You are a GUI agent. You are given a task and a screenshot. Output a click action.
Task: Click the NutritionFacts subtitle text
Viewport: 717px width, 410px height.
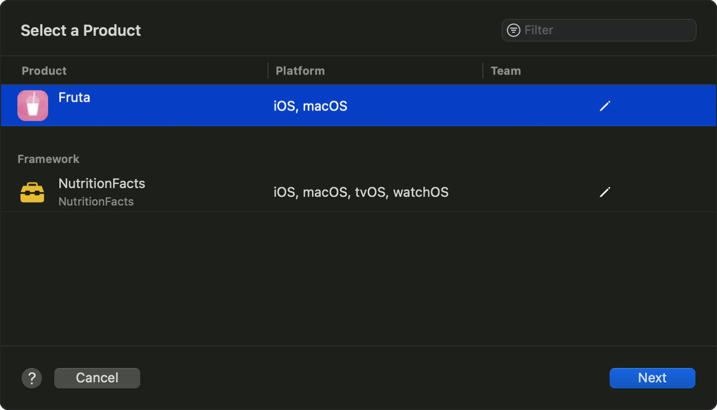click(96, 201)
